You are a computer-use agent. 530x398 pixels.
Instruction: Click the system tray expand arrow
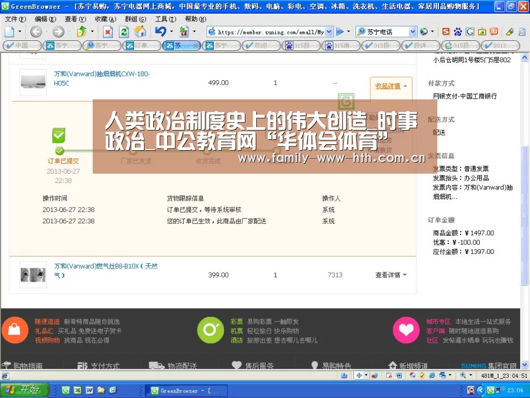[480, 390]
